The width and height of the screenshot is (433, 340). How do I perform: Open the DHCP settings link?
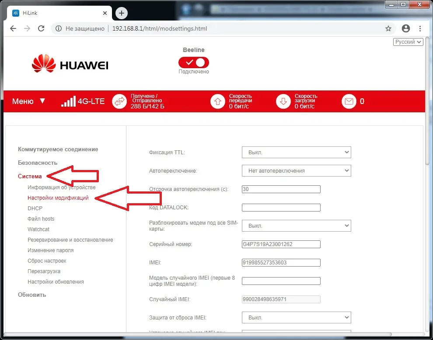pyautogui.click(x=35, y=208)
